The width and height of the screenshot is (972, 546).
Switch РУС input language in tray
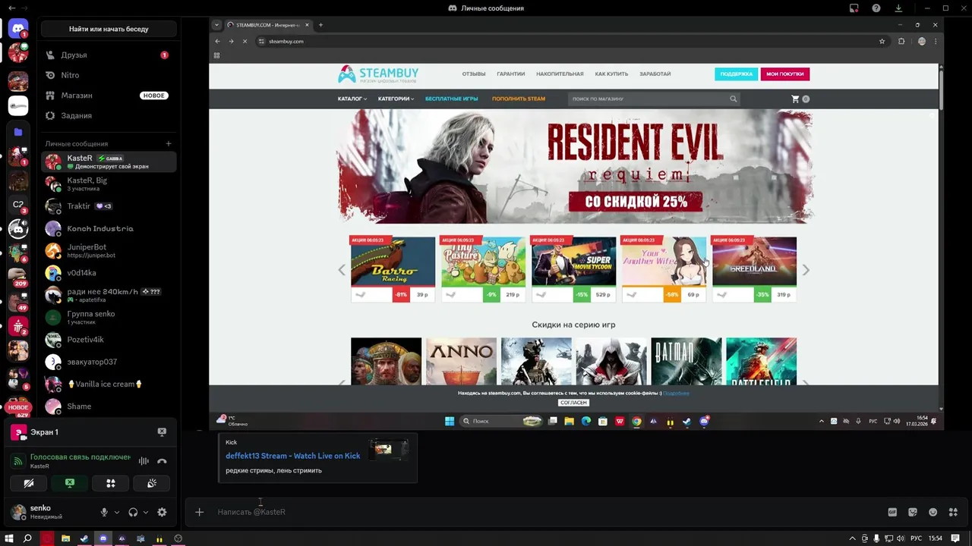[917, 538]
